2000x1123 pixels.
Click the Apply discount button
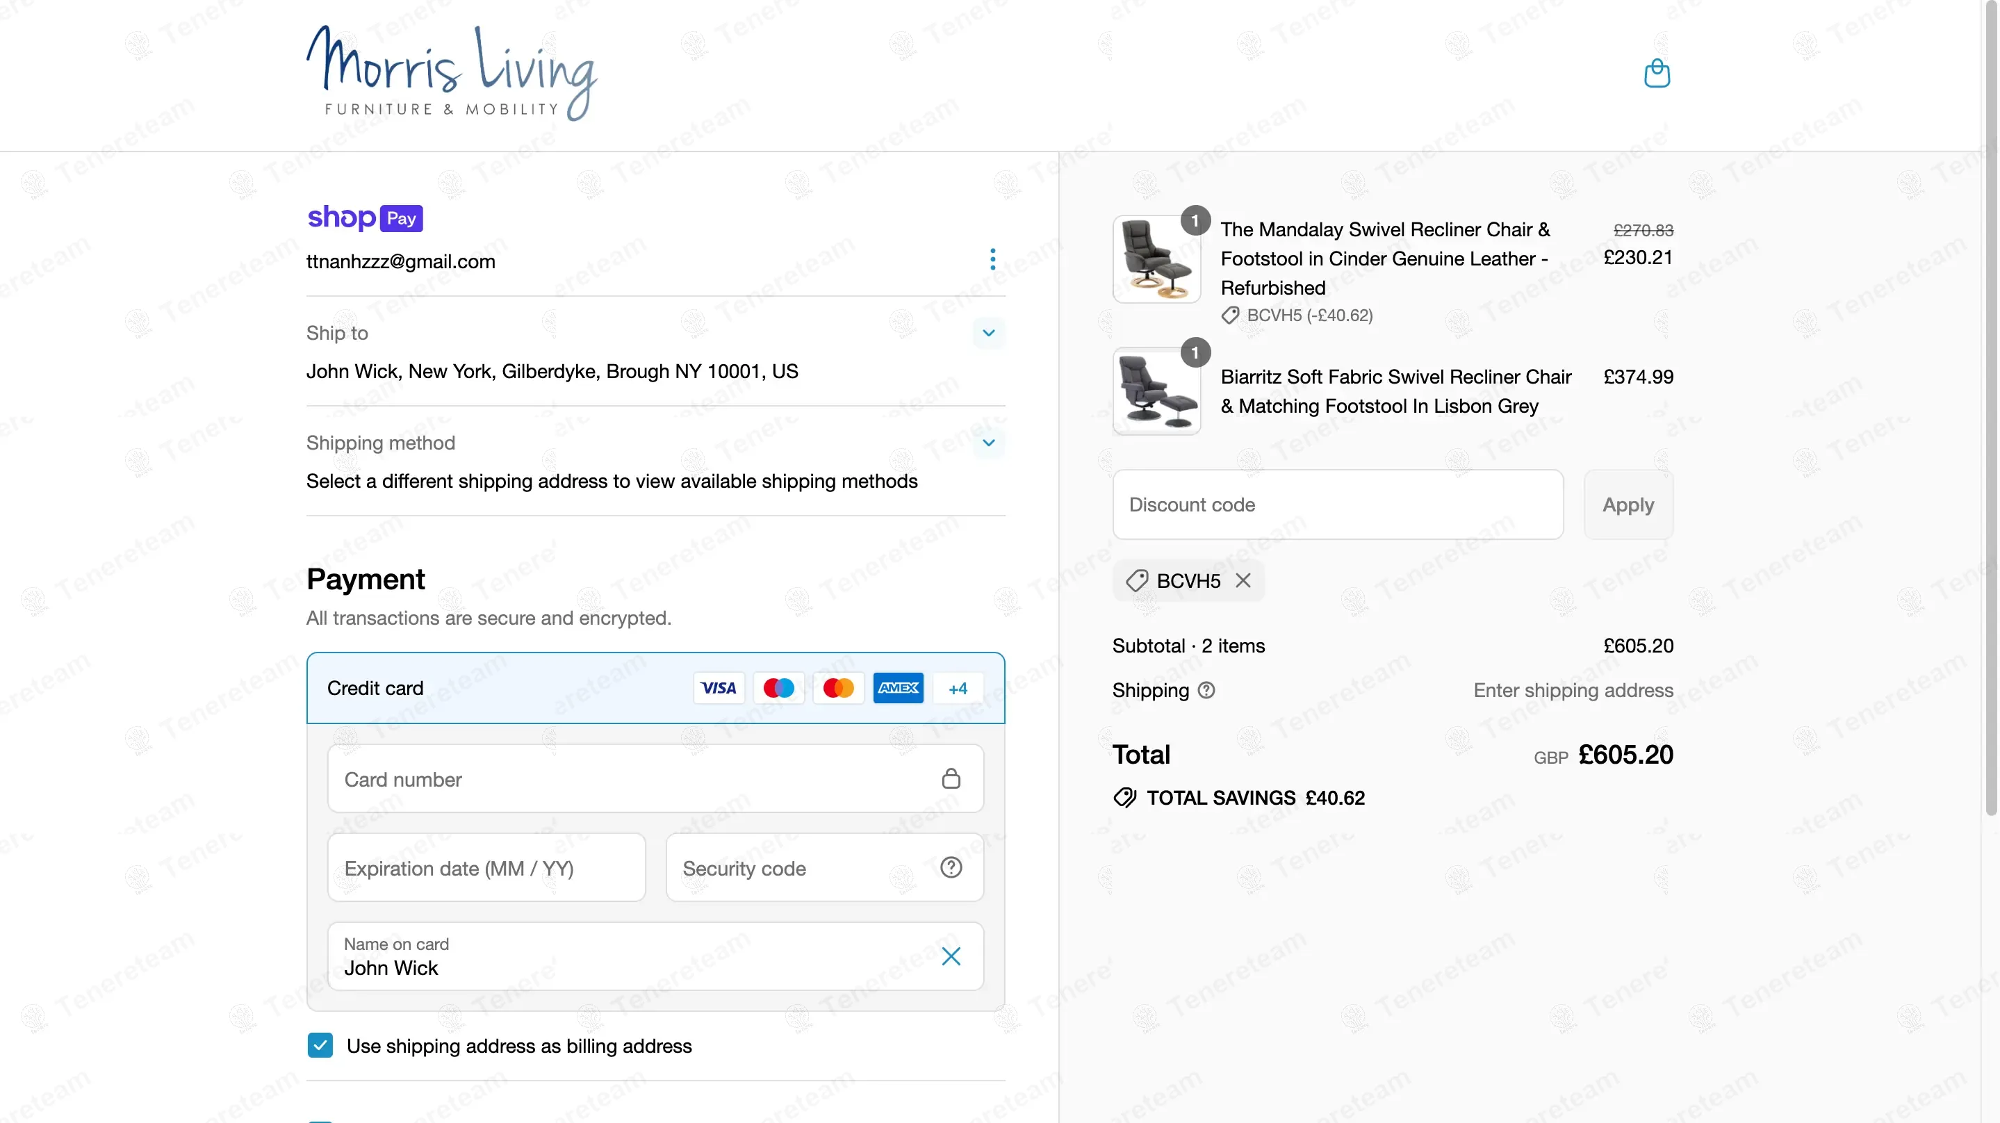[1628, 505]
